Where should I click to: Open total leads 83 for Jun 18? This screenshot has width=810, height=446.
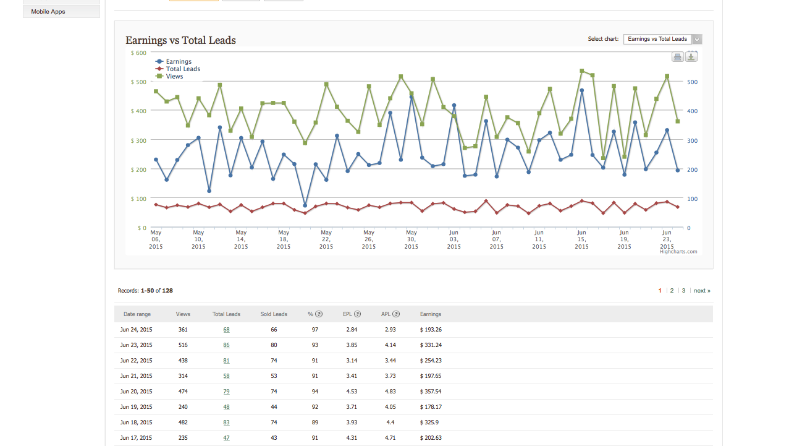pos(226,422)
